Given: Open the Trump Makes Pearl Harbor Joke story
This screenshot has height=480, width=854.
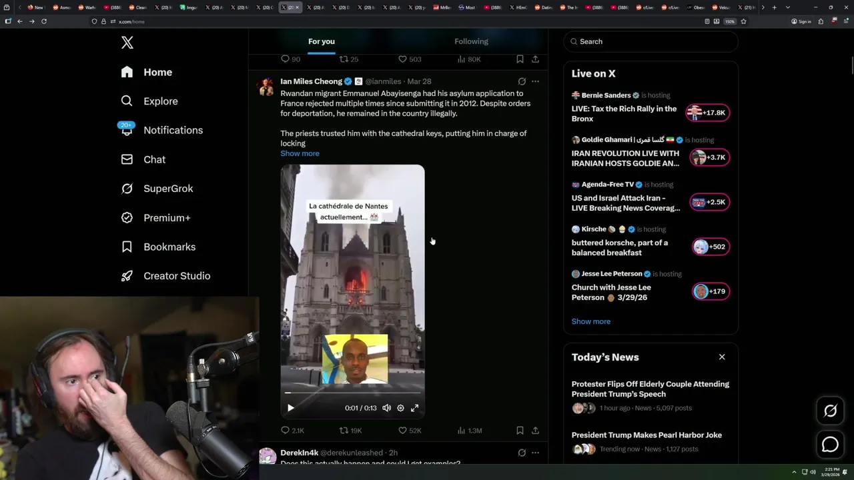Looking at the screenshot, I should pos(647,435).
